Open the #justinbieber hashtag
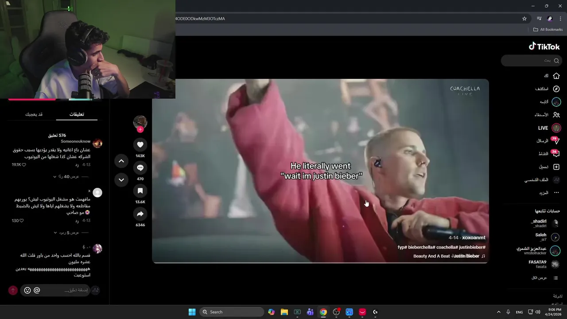Image resolution: width=567 pixels, height=319 pixels. (472, 247)
